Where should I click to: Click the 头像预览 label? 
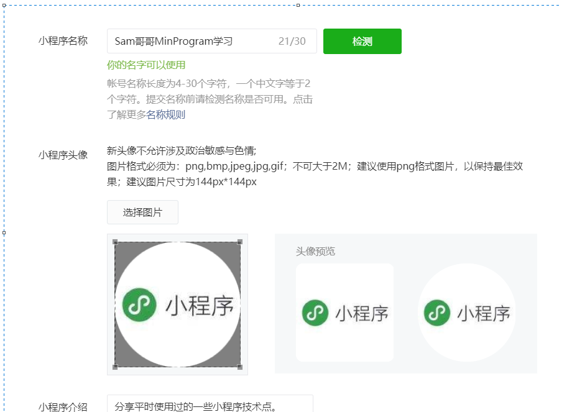click(x=315, y=251)
